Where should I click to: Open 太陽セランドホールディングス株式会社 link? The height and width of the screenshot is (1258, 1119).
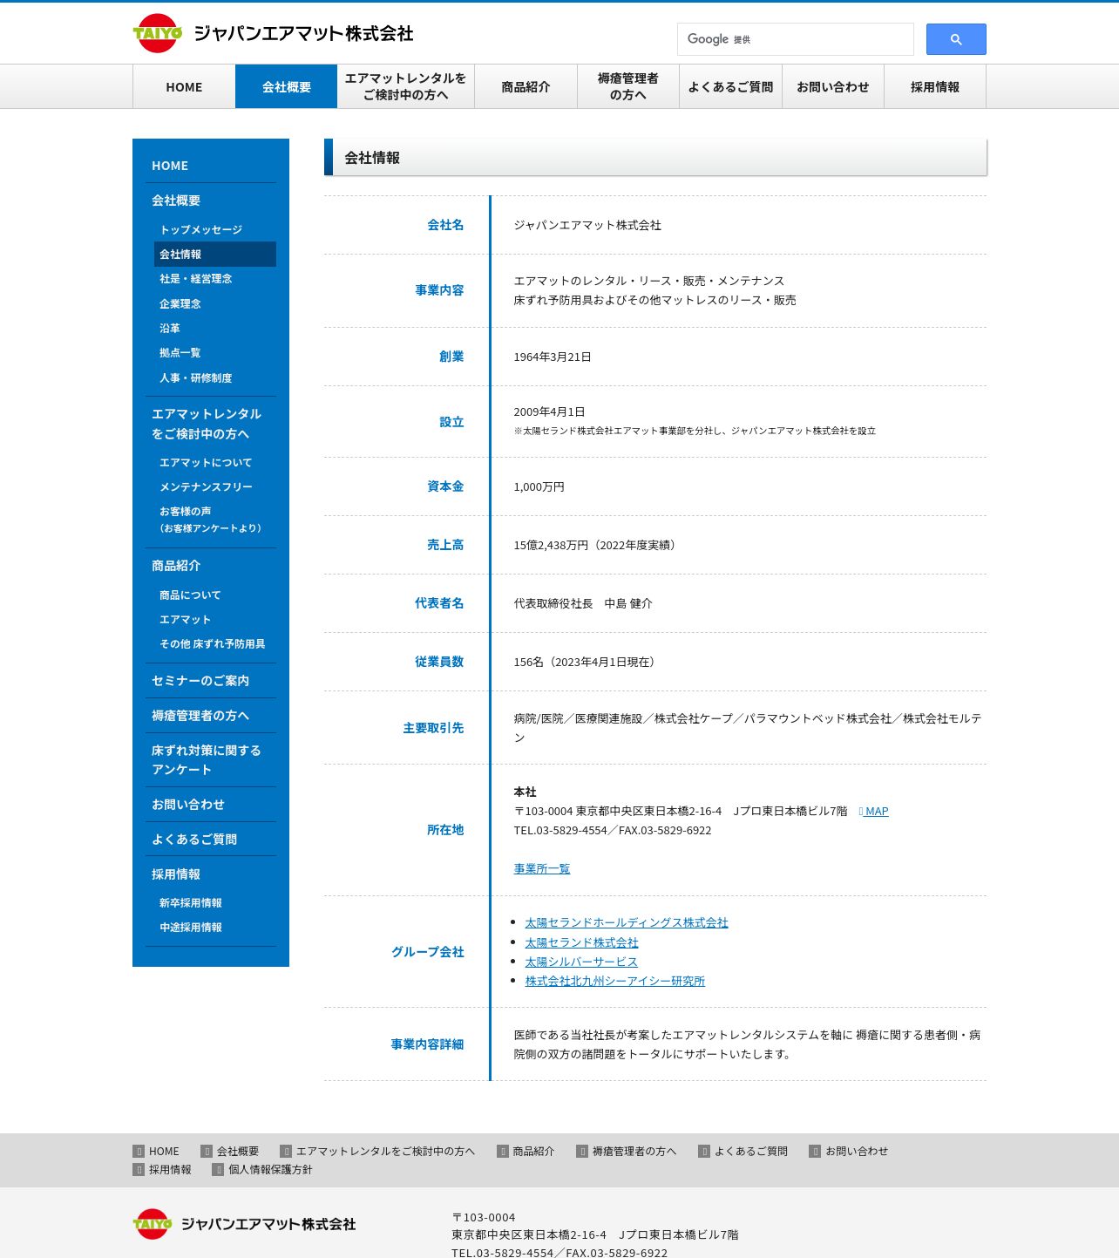point(627,922)
